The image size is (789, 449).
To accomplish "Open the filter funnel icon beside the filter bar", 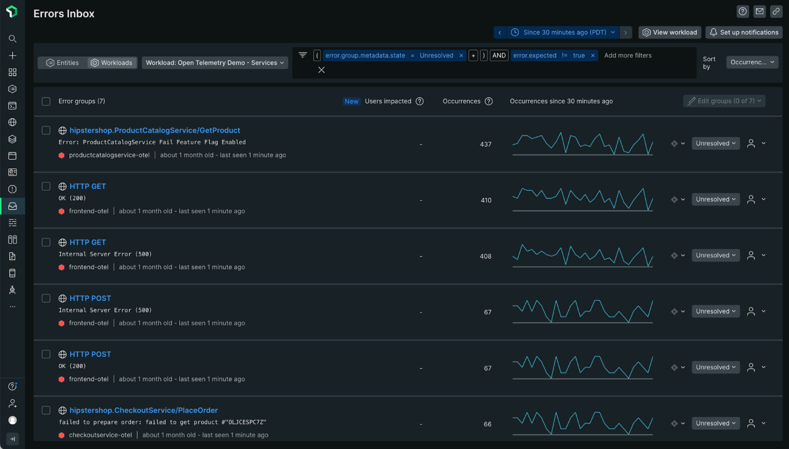I will [303, 55].
